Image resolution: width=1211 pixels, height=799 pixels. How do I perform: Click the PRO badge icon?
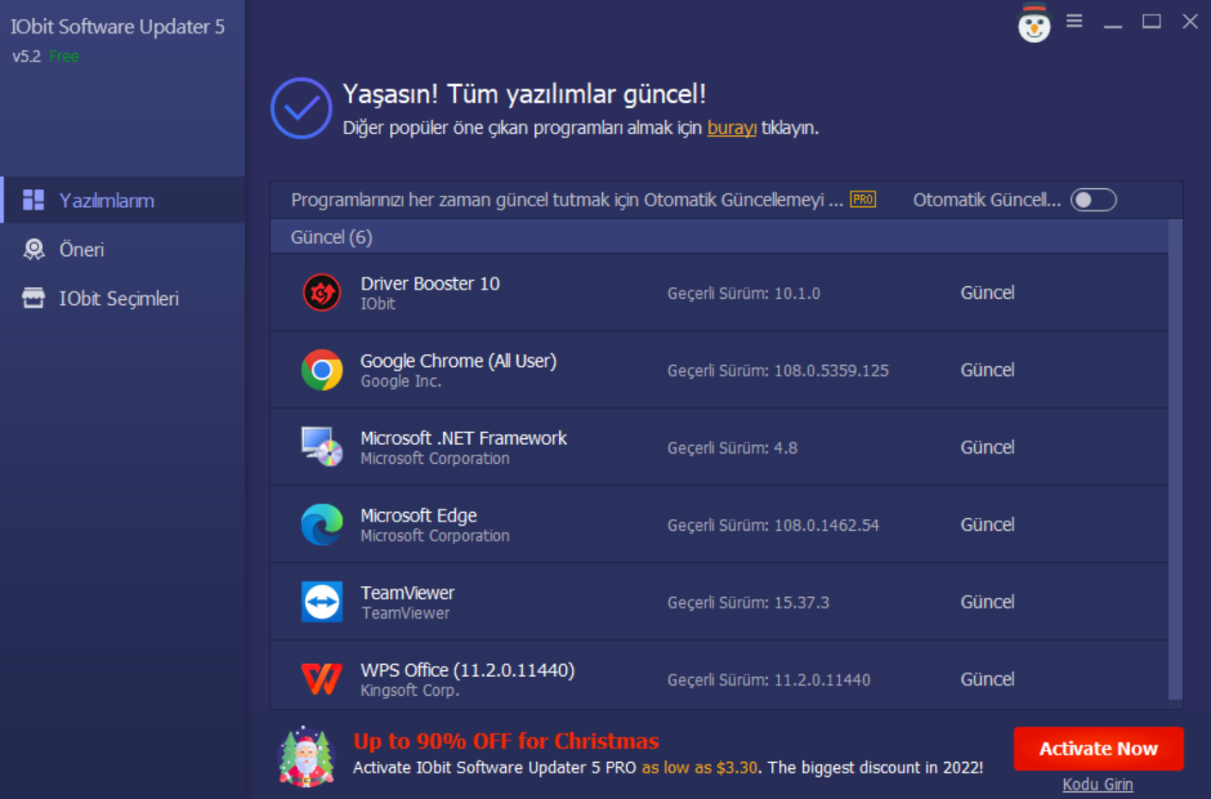pyautogui.click(x=863, y=199)
